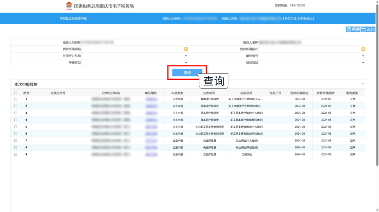
Task: Click the national tax bureau emblem logo
Action: [69, 6]
